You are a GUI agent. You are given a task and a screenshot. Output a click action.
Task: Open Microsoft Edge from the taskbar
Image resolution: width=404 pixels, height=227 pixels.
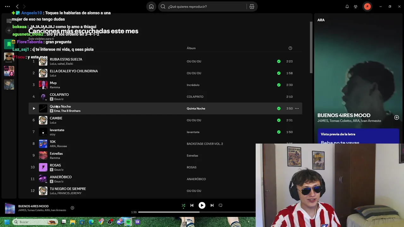click(x=91, y=222)
